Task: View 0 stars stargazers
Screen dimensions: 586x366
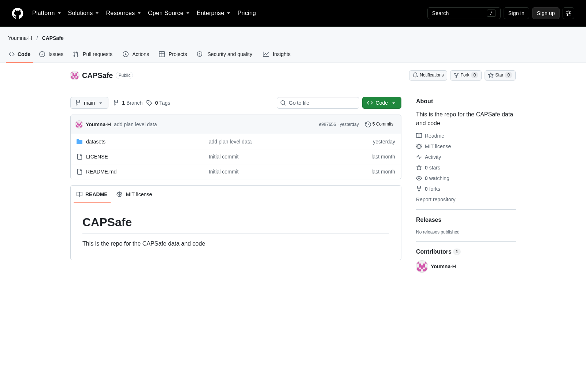Action: [428, 168]
